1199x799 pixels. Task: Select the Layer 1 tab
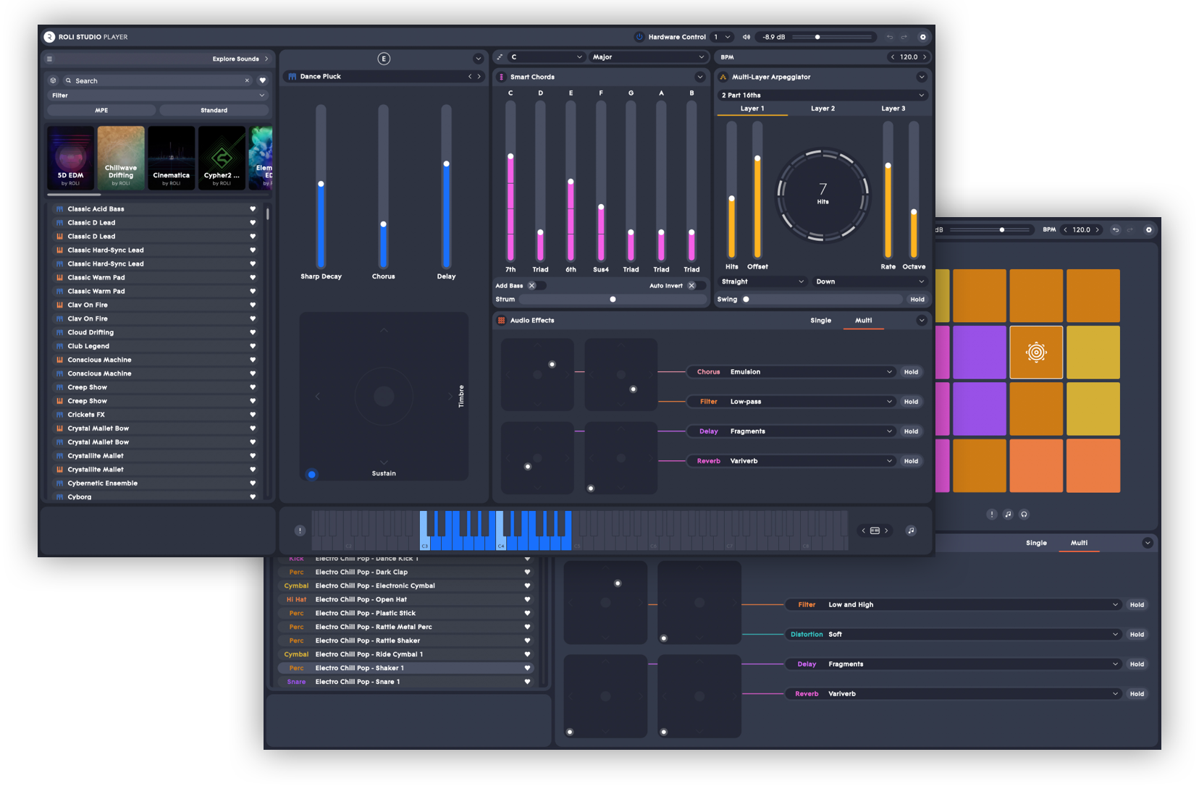(752, 109)
